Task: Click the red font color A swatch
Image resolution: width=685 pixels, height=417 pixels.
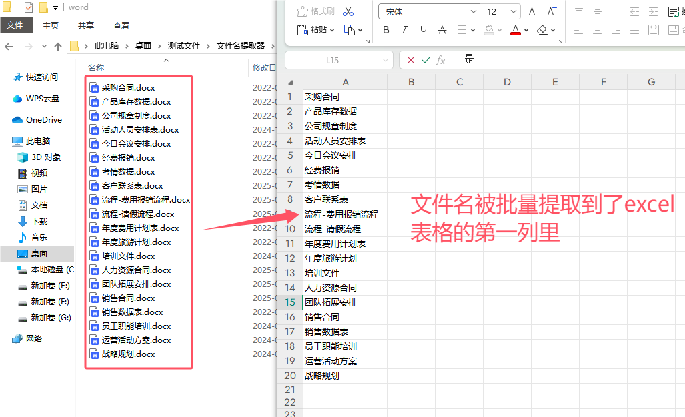Action: point(516,30)
